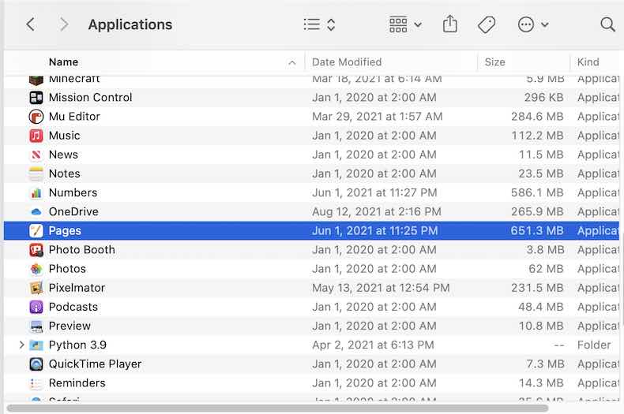Click the Mar 29, 2021 at 1:57 AM date
624x414 pixels.
coord(377,117)
